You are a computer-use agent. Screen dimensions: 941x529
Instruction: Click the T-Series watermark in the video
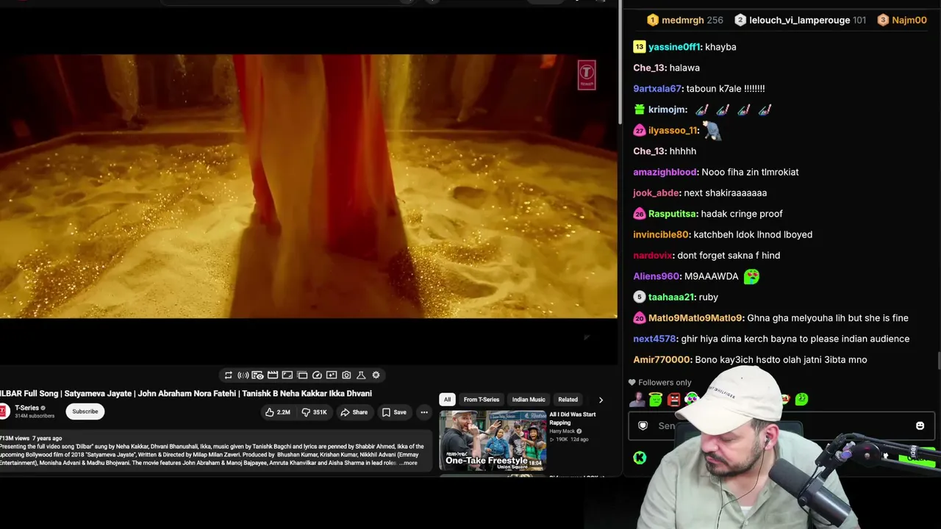587,74
